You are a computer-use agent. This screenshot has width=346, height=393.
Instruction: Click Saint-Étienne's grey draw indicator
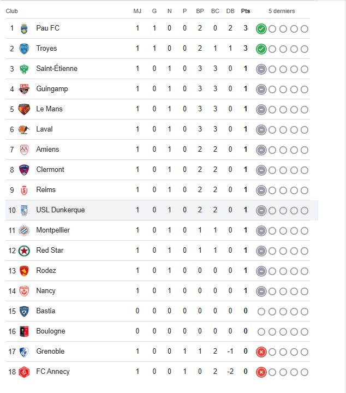click(261, 69)
